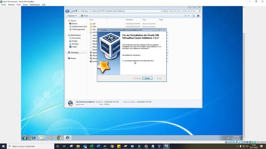
Task: Select the NT3x folder
Action: [x=93, y=26]
